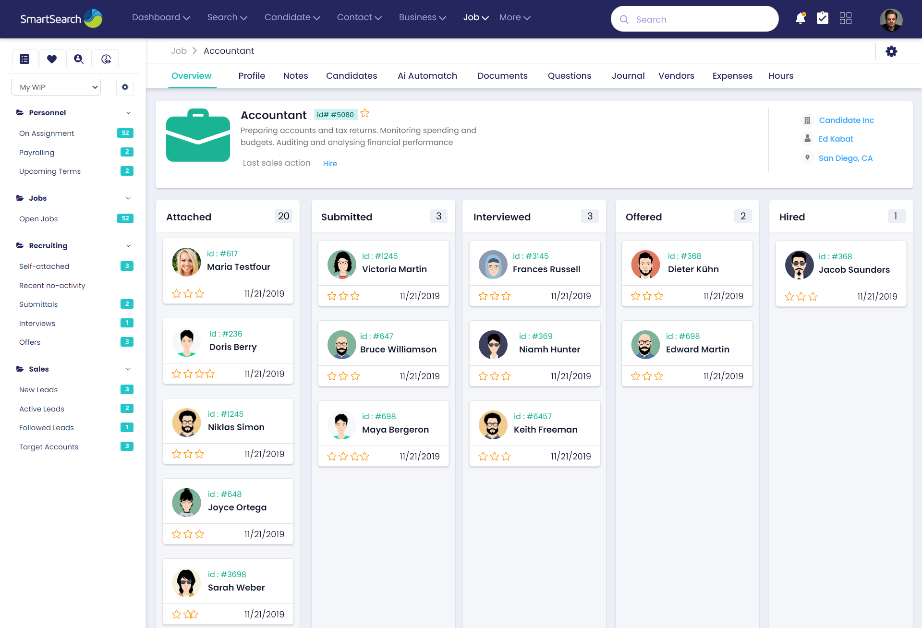Open the Candidates tab
This screenshot has width=922, height=628.
pyautogui.click(x=351, y=76)
